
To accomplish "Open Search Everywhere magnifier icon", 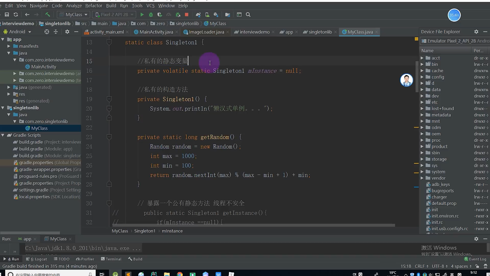I will coord(248,15).
